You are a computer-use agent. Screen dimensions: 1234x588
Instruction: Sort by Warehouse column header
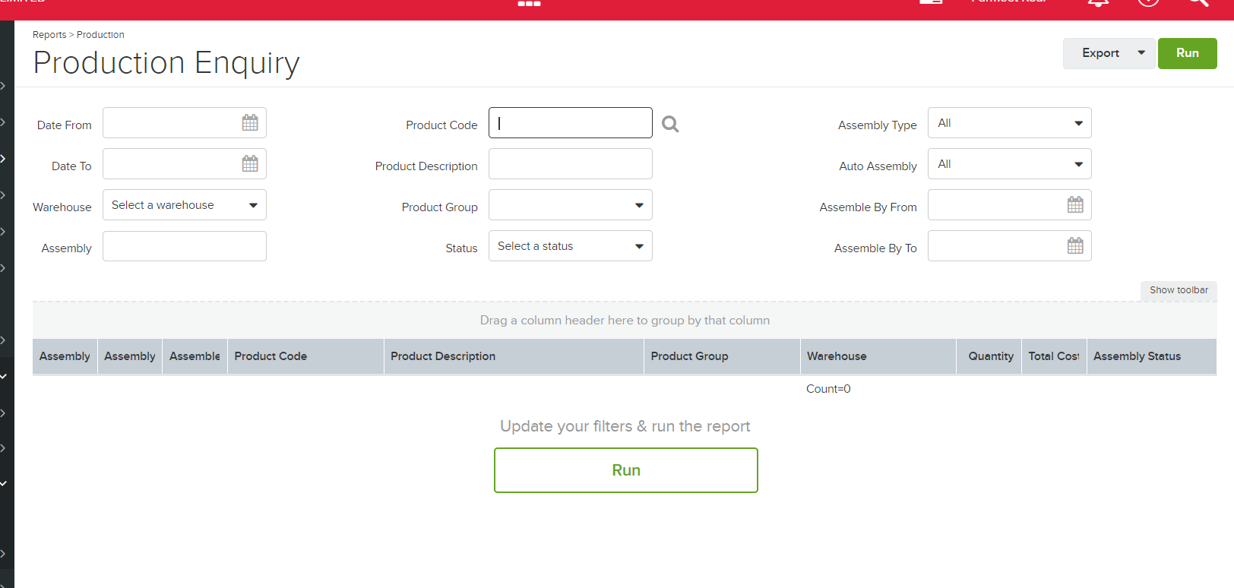pos(878,356)
